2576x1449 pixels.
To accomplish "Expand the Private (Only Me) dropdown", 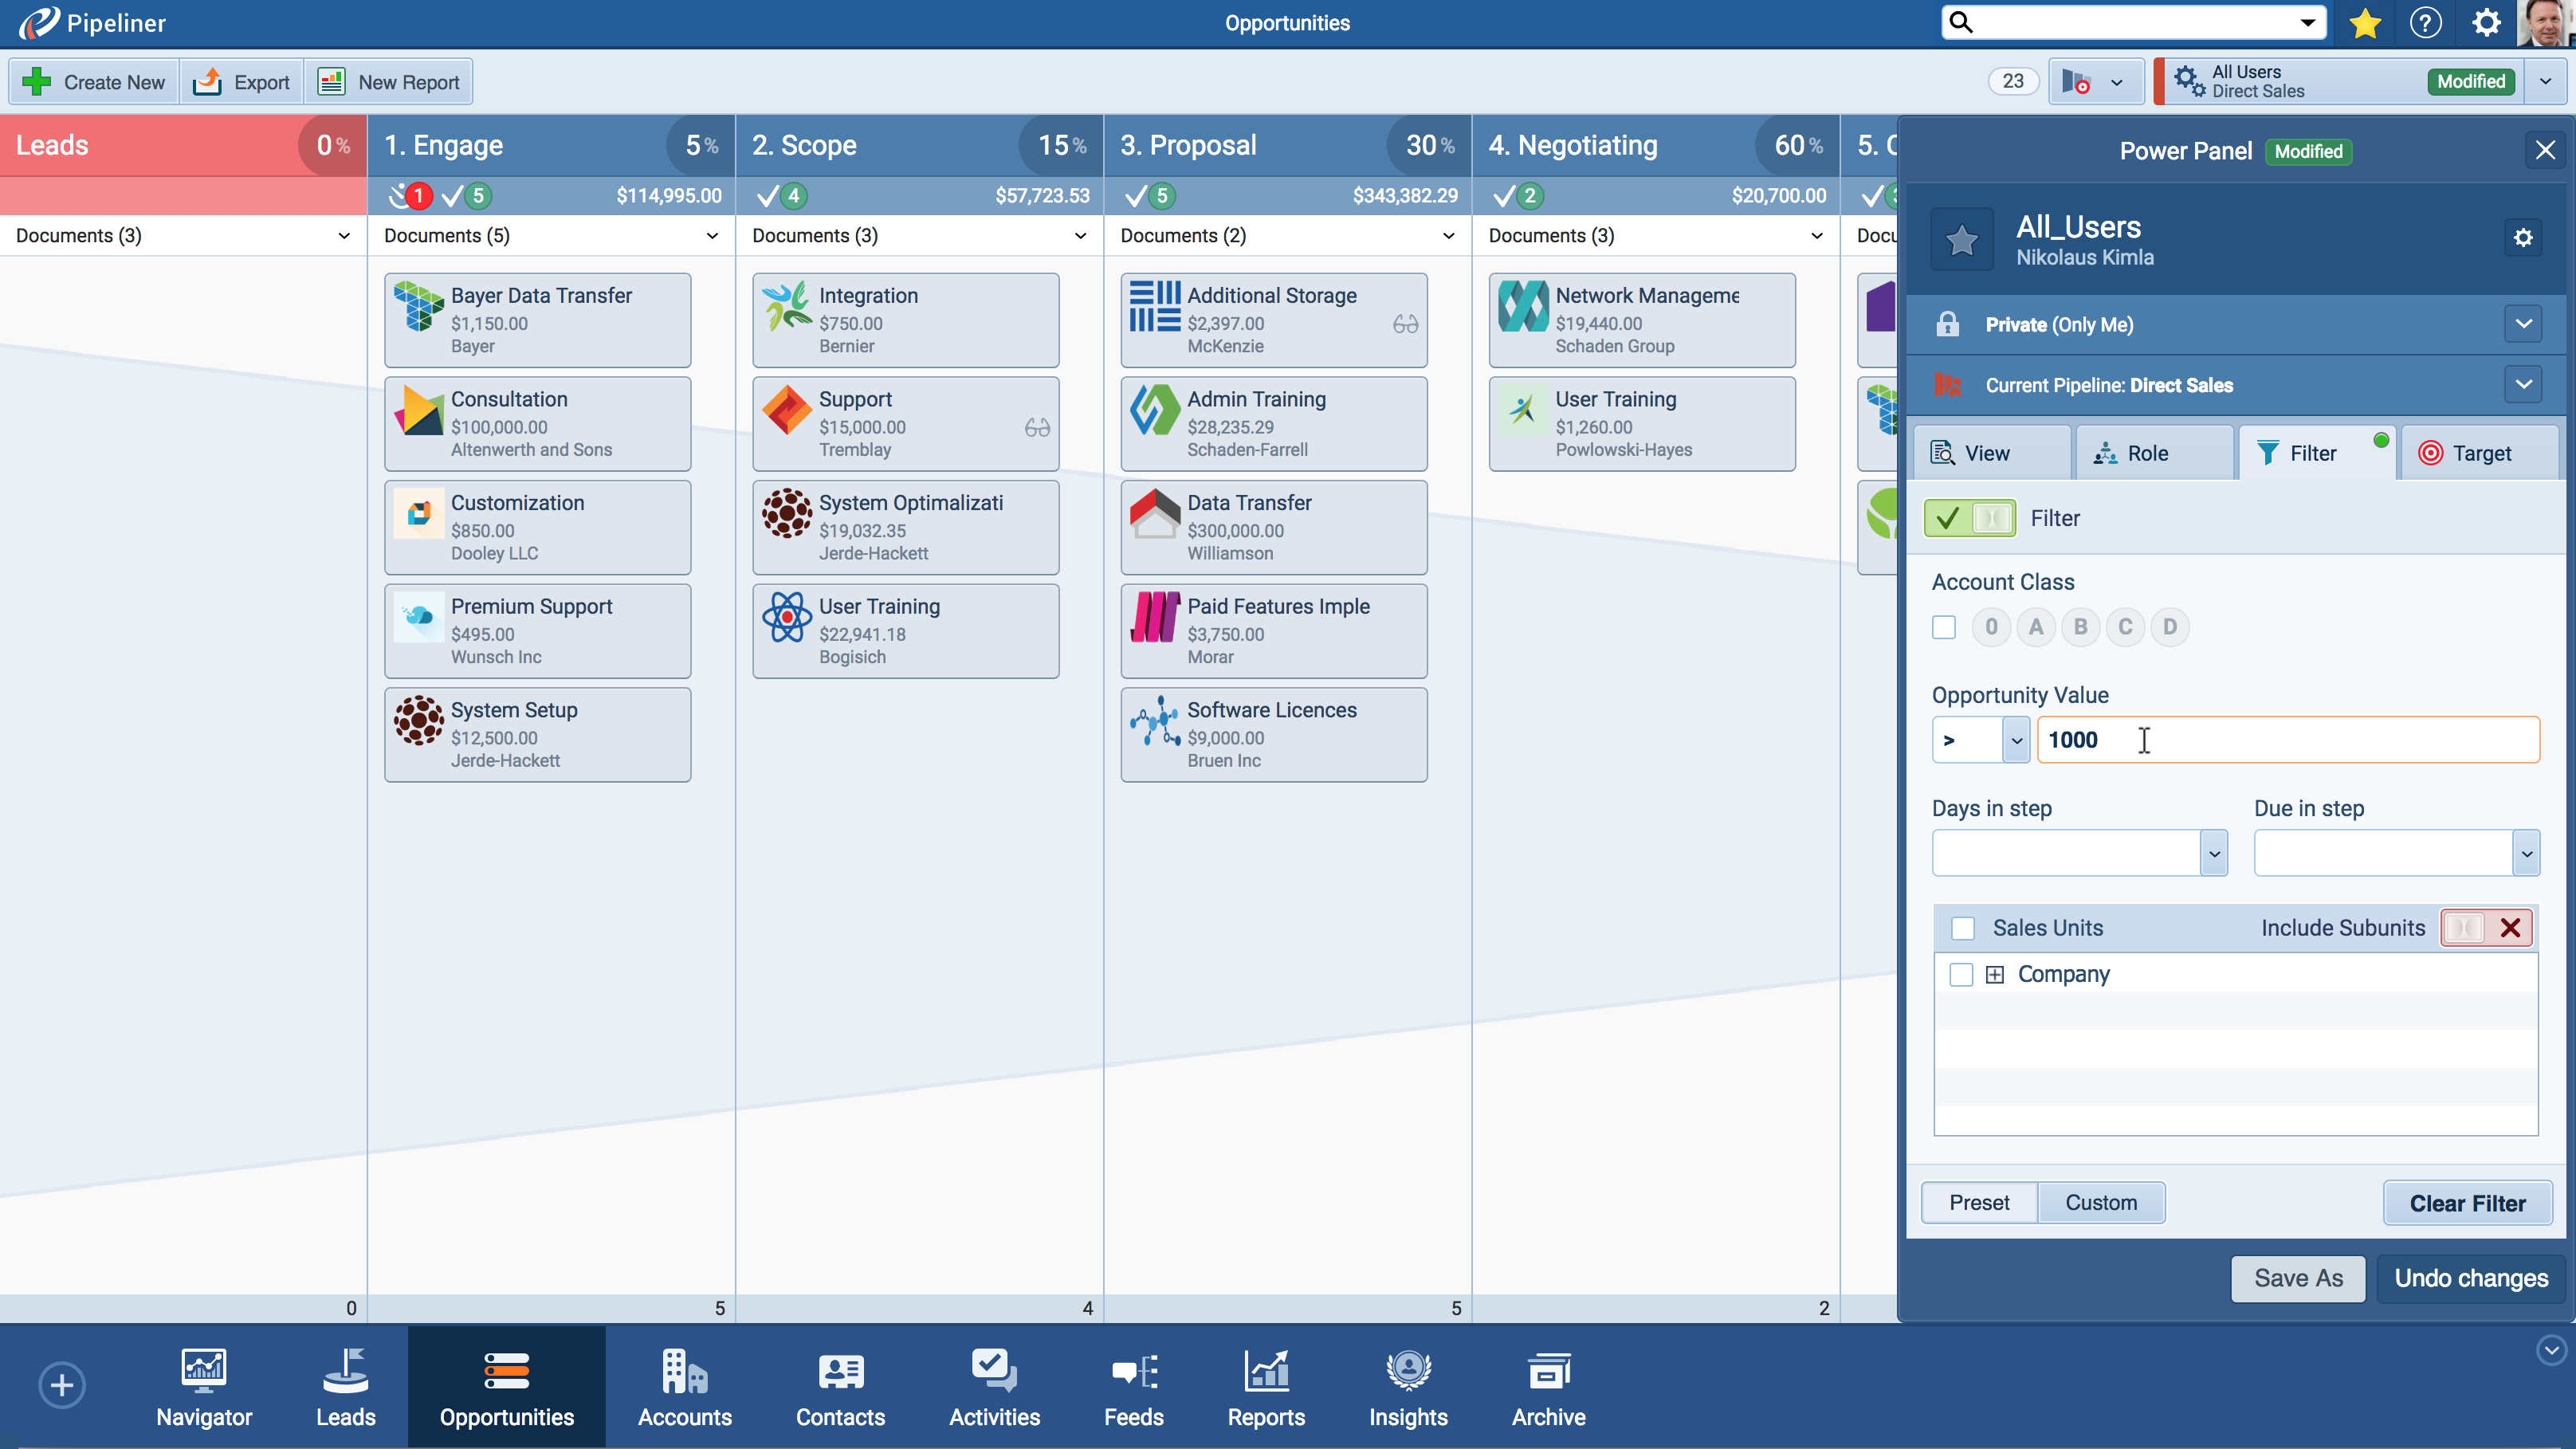I will [x=2523, y=324].
